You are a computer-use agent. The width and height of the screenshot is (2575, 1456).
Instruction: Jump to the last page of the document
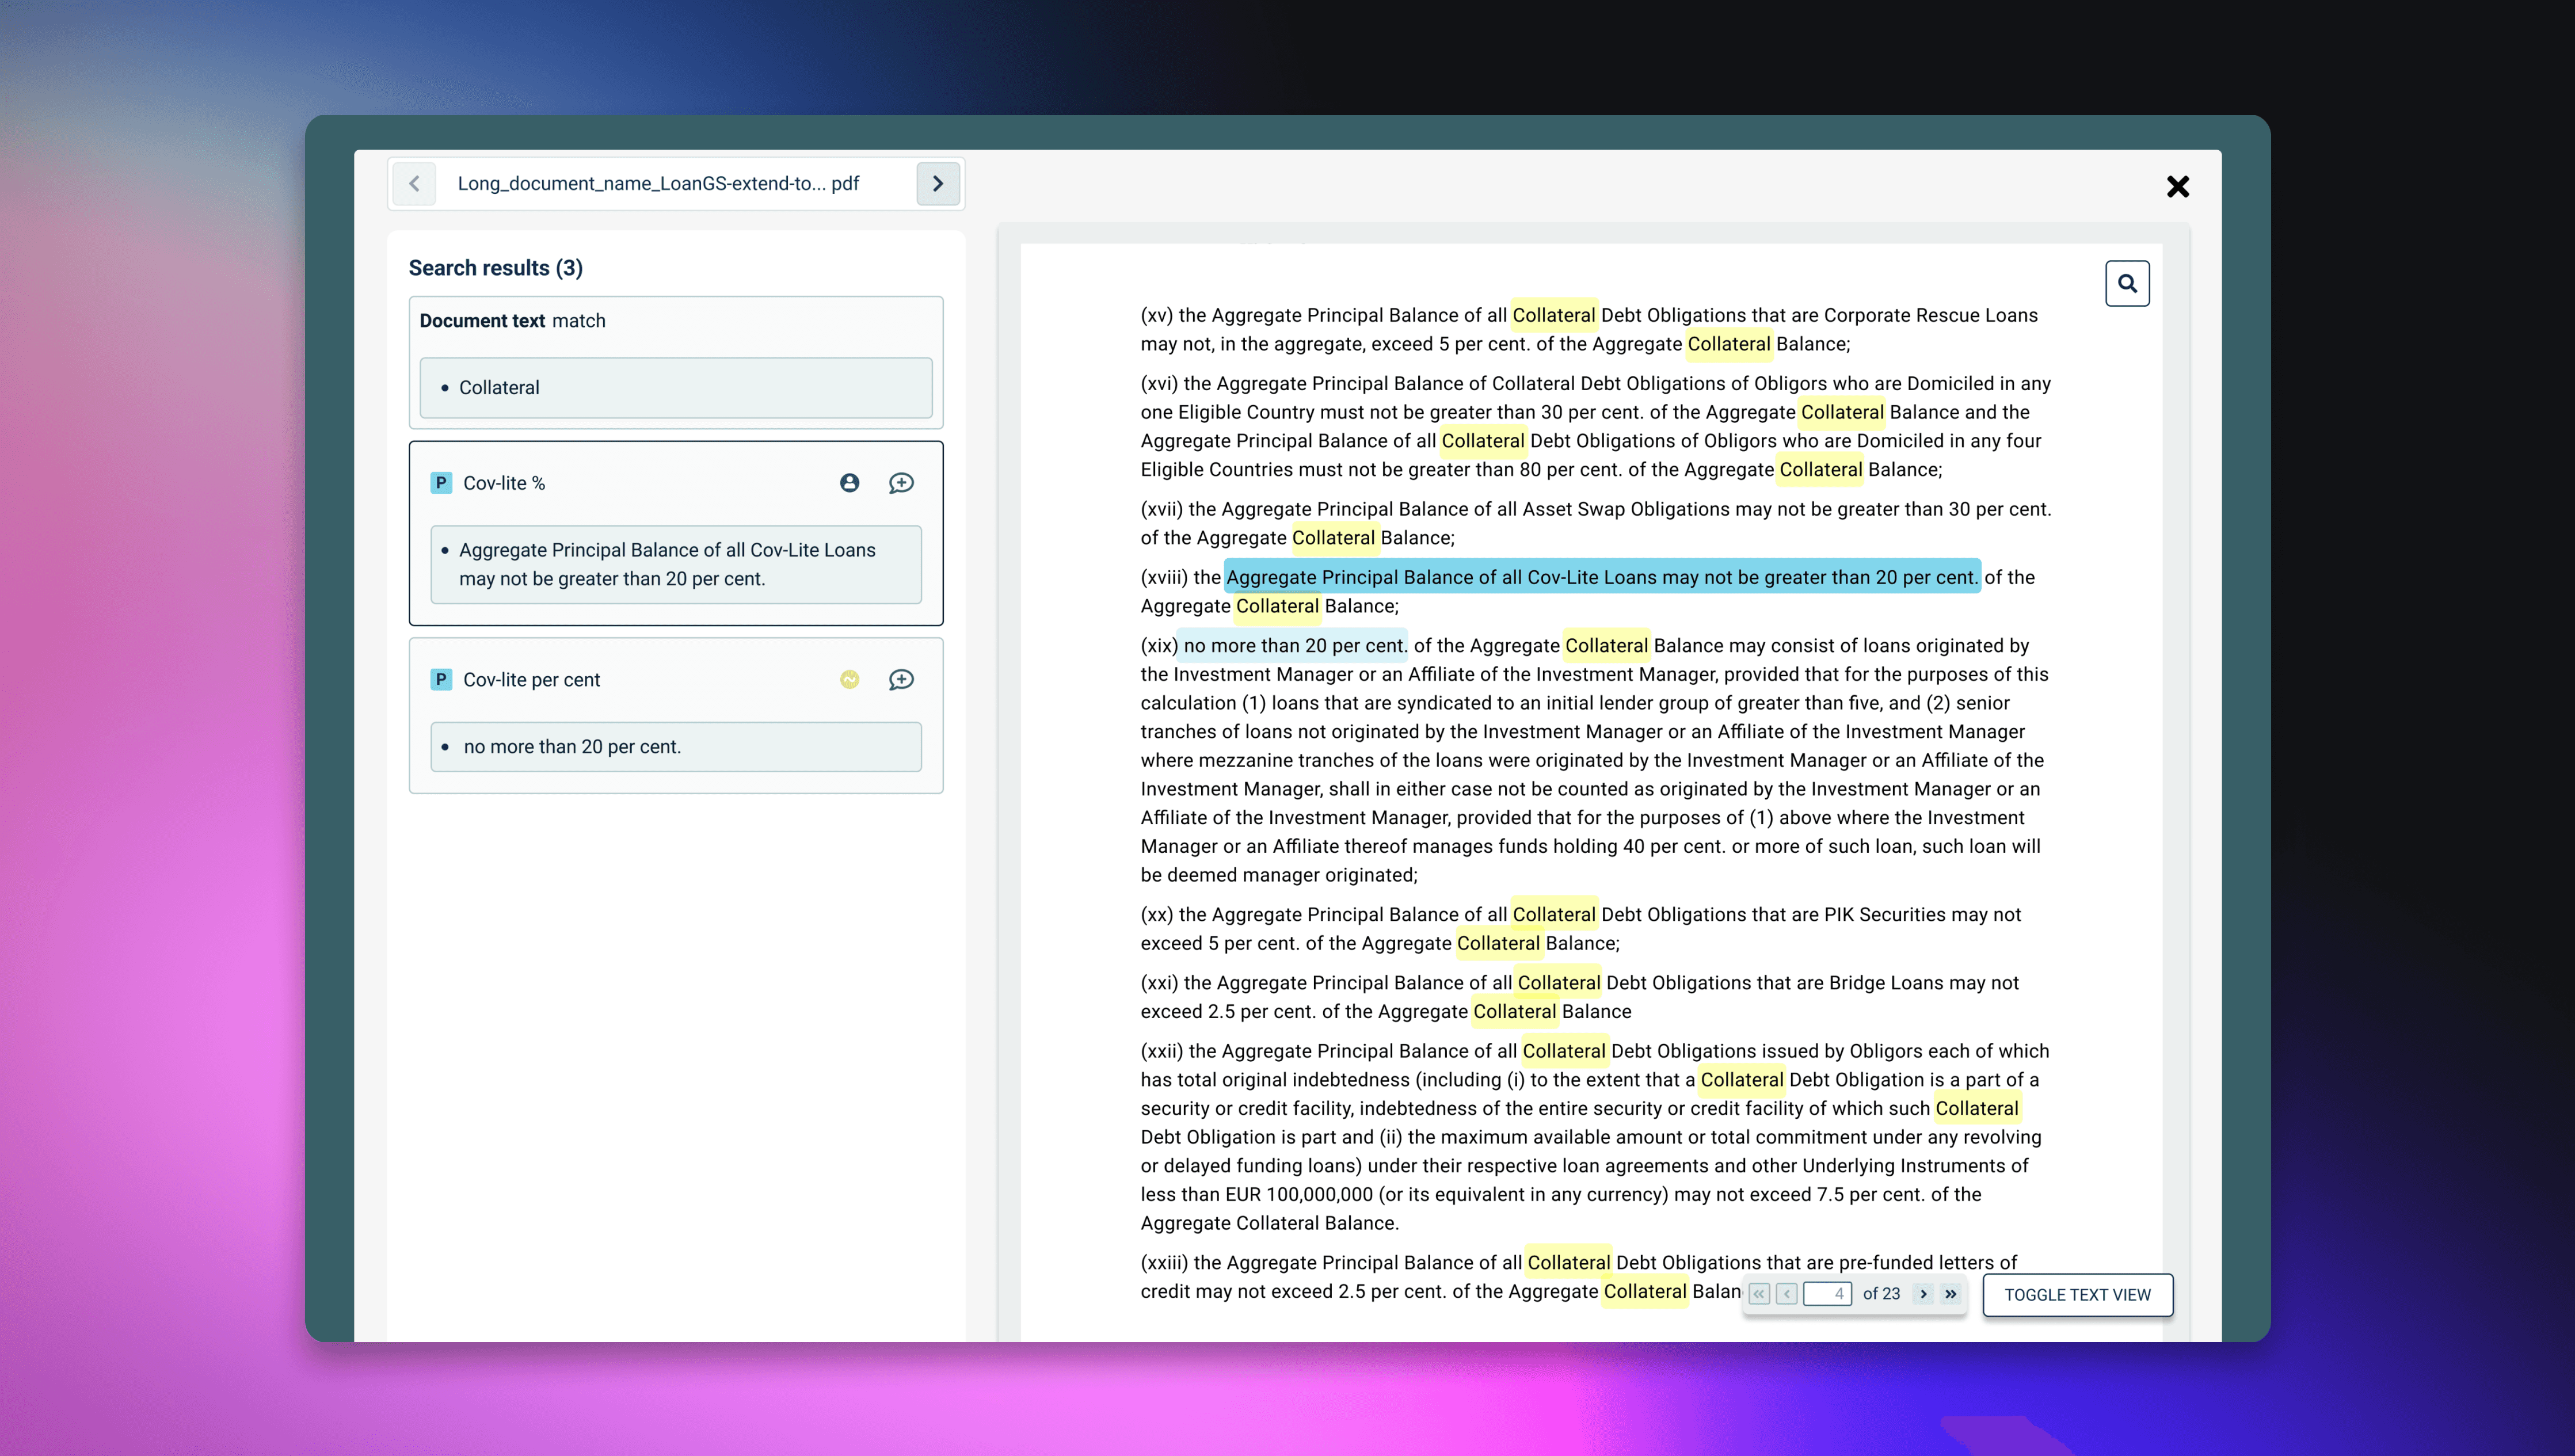(x=1951, y=1294)
